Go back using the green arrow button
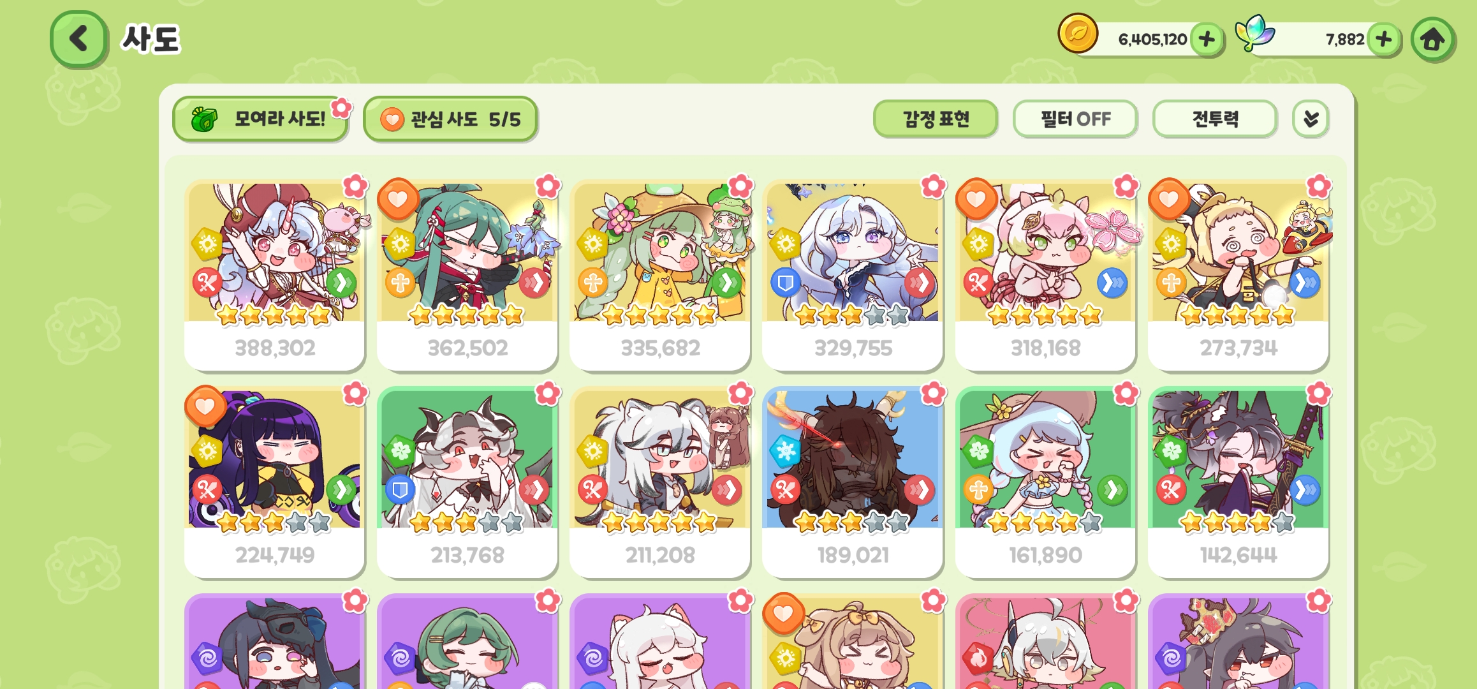 click(x=78, y=38)
